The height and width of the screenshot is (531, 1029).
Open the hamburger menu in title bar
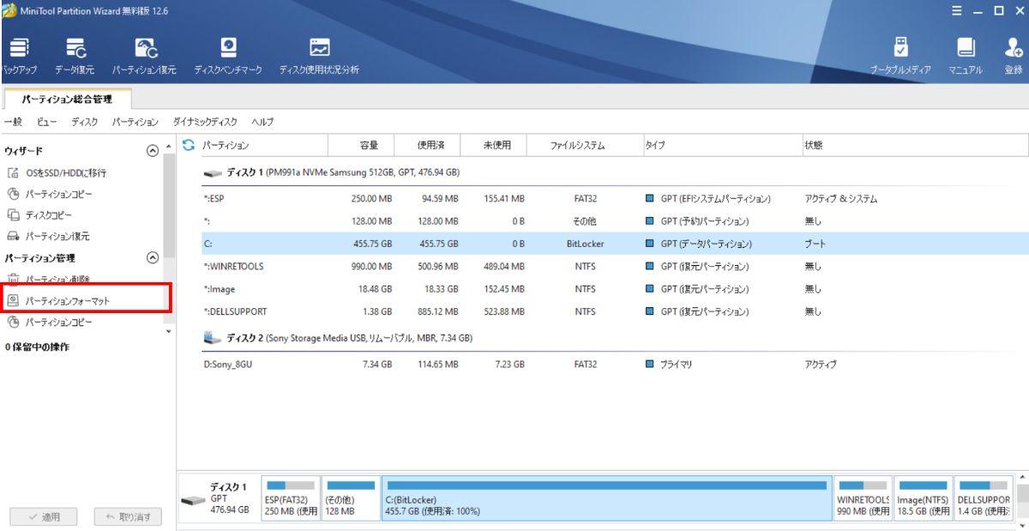tap(956, 9)
